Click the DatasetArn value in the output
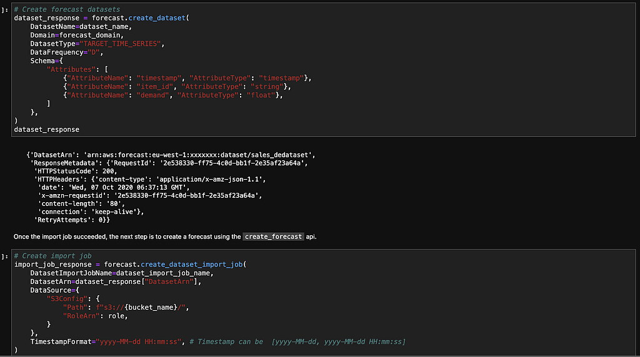Image resolution: width=640 pixels, height=357 pixels. (198, 155)
